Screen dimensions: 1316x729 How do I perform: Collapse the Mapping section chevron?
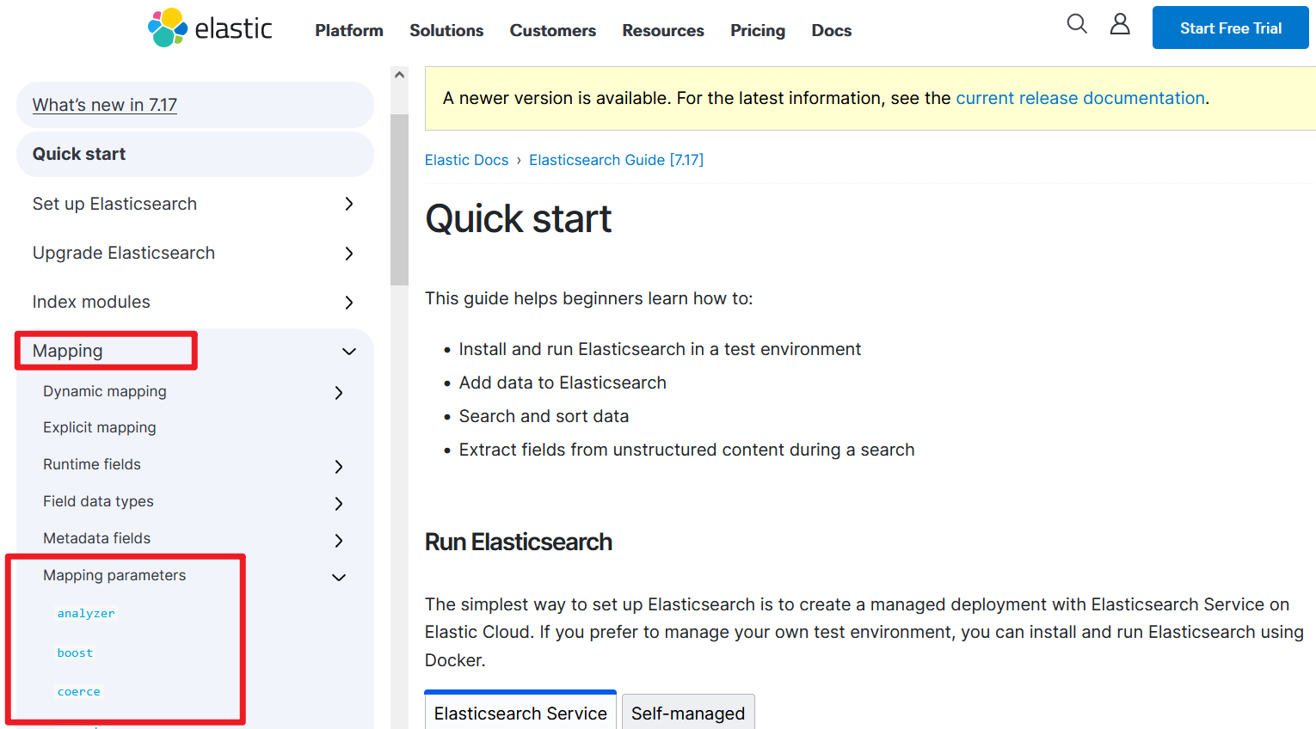tap(348, 351)
